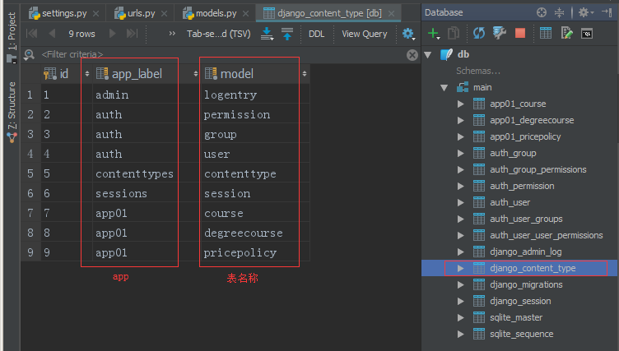The image size is (619, 351).
Task: Jump to last page of rows
Action: (132, 34)
